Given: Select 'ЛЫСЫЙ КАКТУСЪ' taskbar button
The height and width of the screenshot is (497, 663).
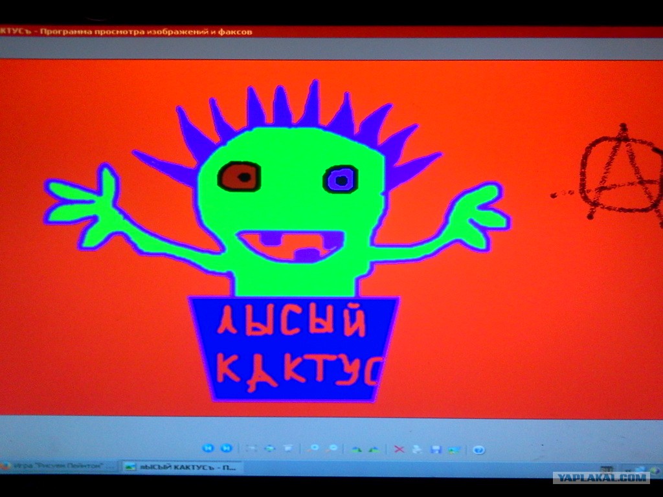Looking at the screenshot, I should pos(182,467).
